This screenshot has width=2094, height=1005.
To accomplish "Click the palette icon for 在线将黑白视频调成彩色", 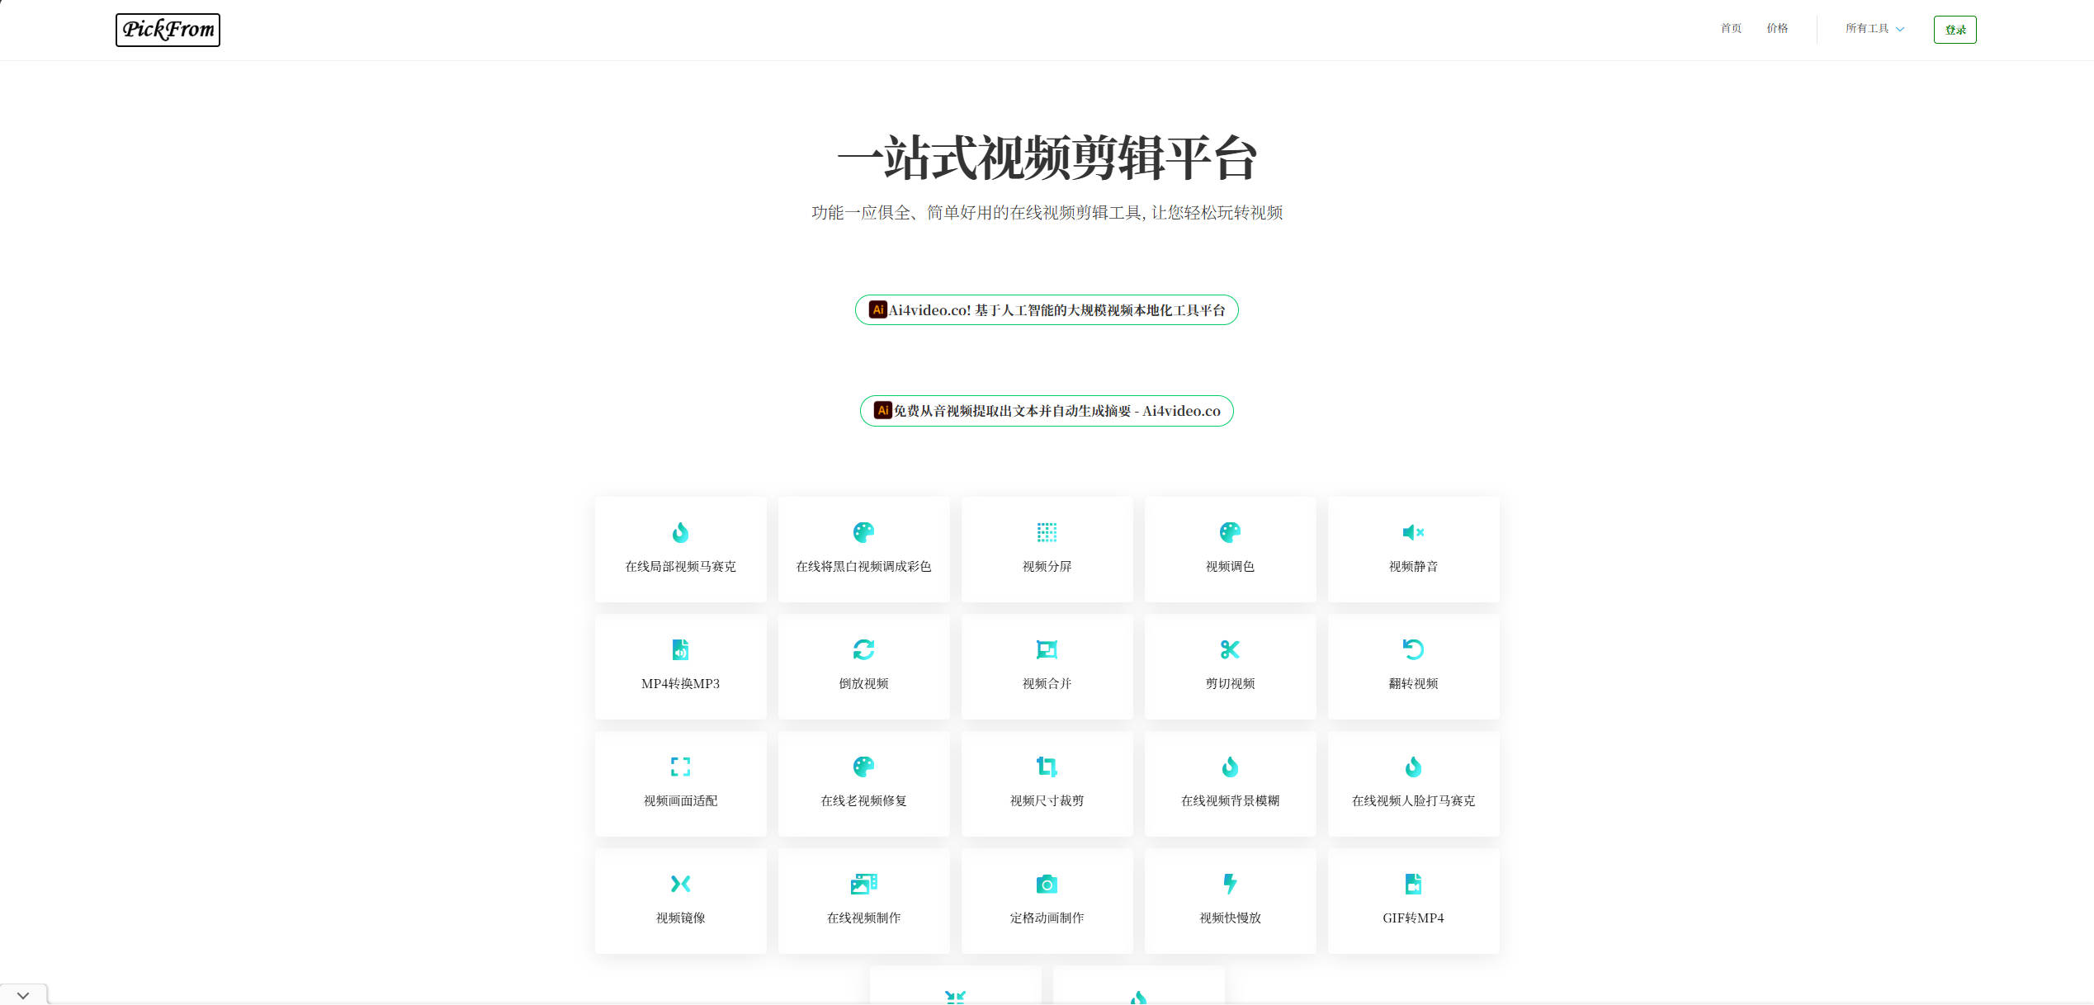I will tap(863, 532).
